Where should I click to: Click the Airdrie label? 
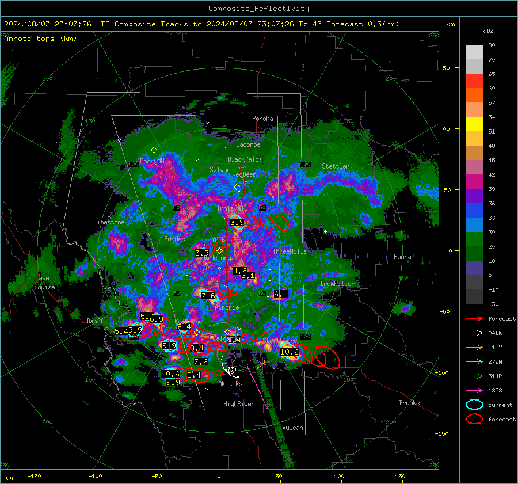click(x=227, y=307)
